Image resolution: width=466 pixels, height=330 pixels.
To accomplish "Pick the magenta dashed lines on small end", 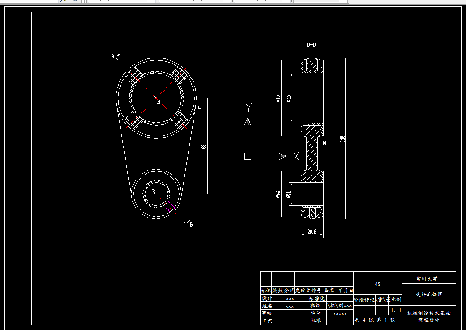I will tap(169, 206).
